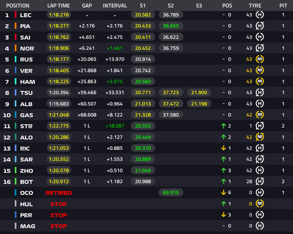Image resolution: width=293 pixels, height=234 pixels.
Task: Click the GAP column header
Action: point(87,5)
